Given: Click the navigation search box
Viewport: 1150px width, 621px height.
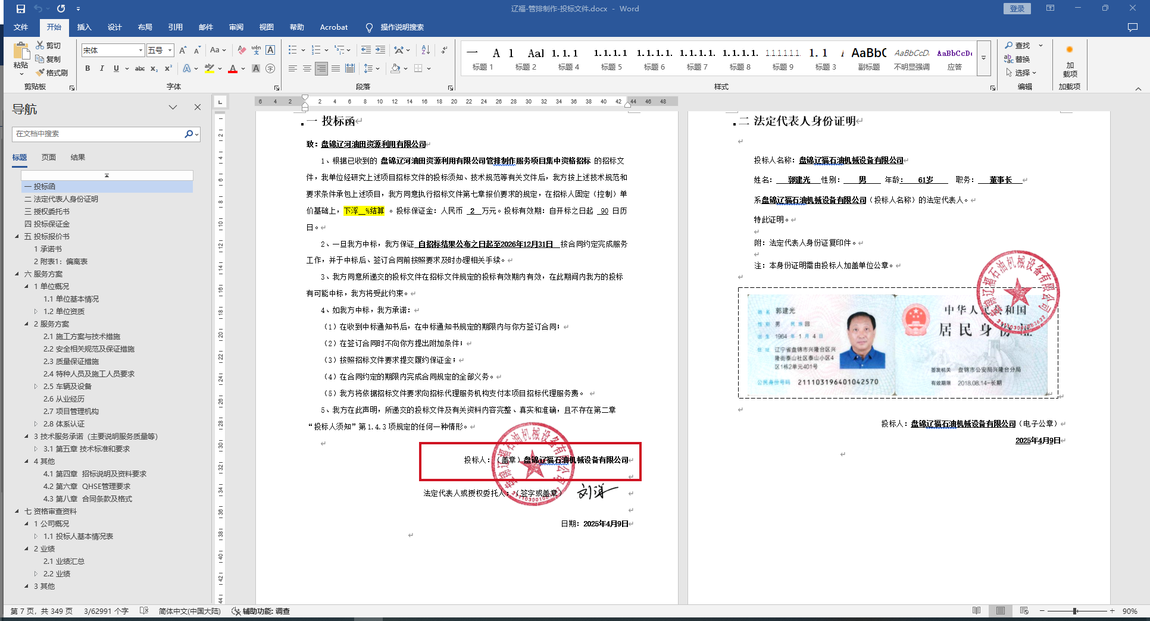Looking at the screenshot, I should tap(98, 134).
